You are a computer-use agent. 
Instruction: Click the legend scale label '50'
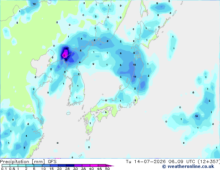coord(107,169)
